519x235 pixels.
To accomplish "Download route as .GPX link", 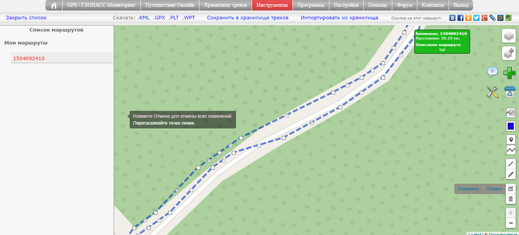I will tap(159, 18).
